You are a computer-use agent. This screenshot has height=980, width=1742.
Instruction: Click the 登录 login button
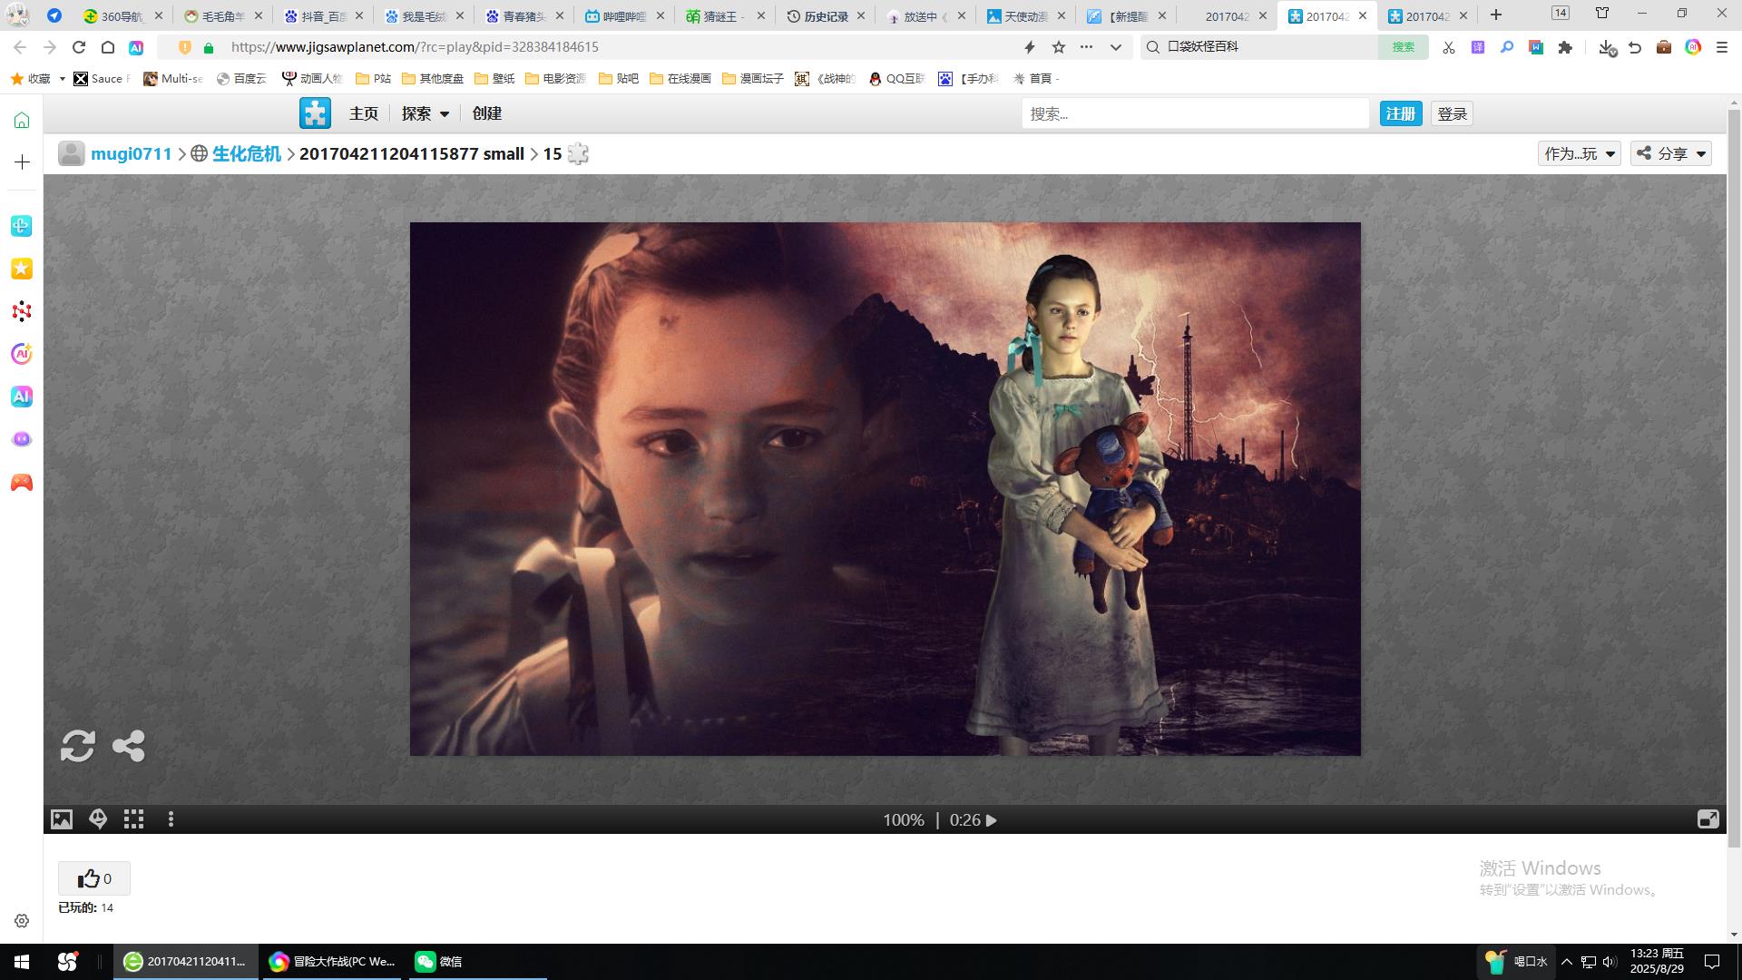[1453, 113]
